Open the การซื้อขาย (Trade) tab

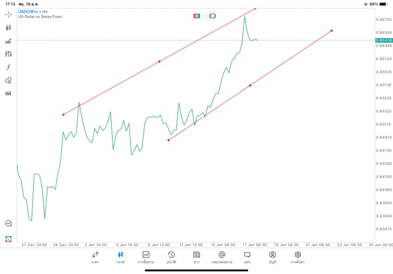click(146, 257)
